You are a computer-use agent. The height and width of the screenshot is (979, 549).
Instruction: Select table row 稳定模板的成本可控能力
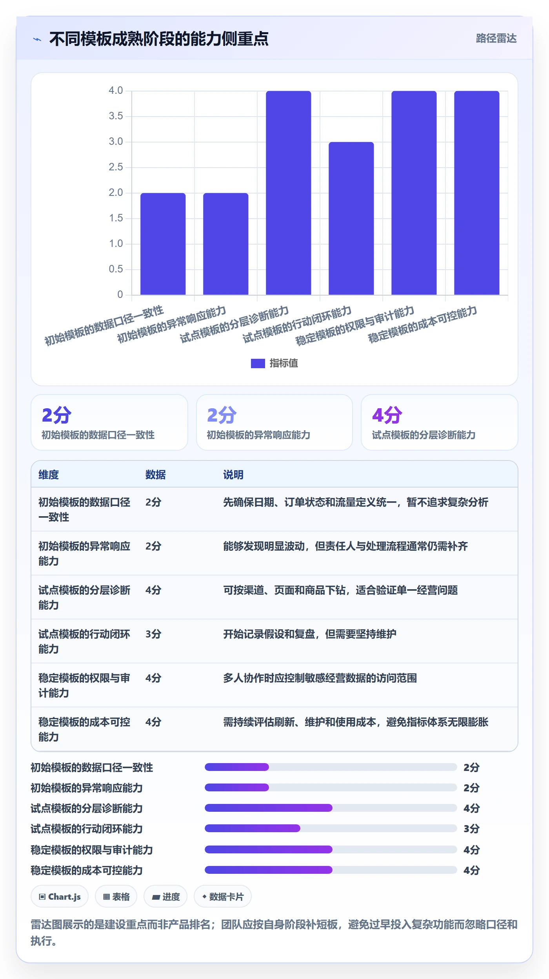274,729
